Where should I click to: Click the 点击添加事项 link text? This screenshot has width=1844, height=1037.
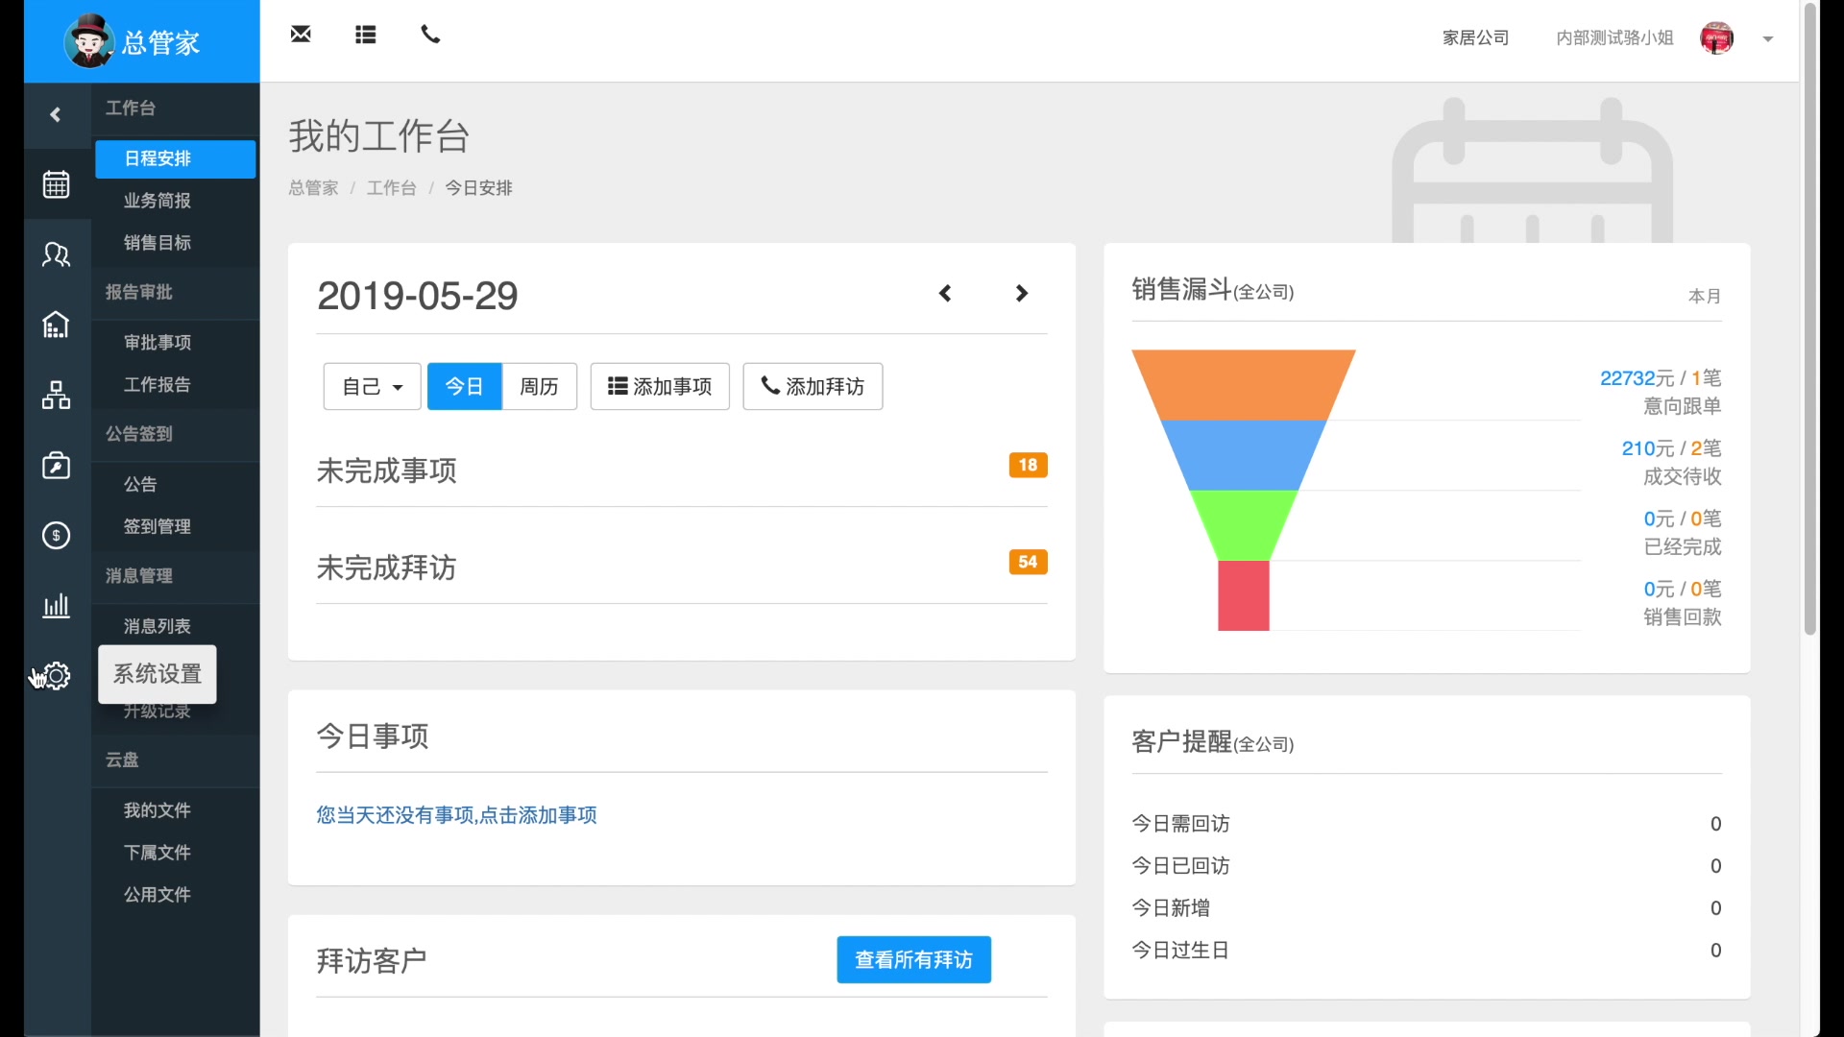(x=538, y=815)
